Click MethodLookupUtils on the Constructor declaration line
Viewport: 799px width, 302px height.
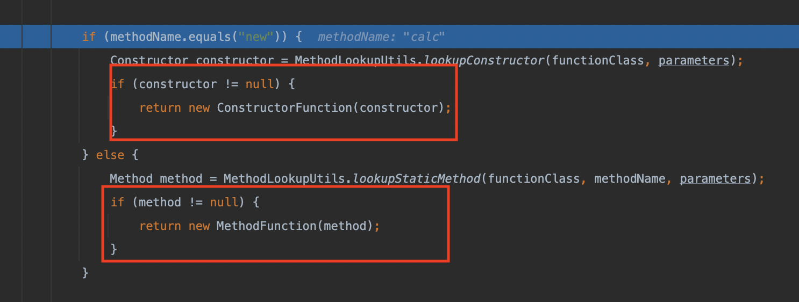point(355,60)
